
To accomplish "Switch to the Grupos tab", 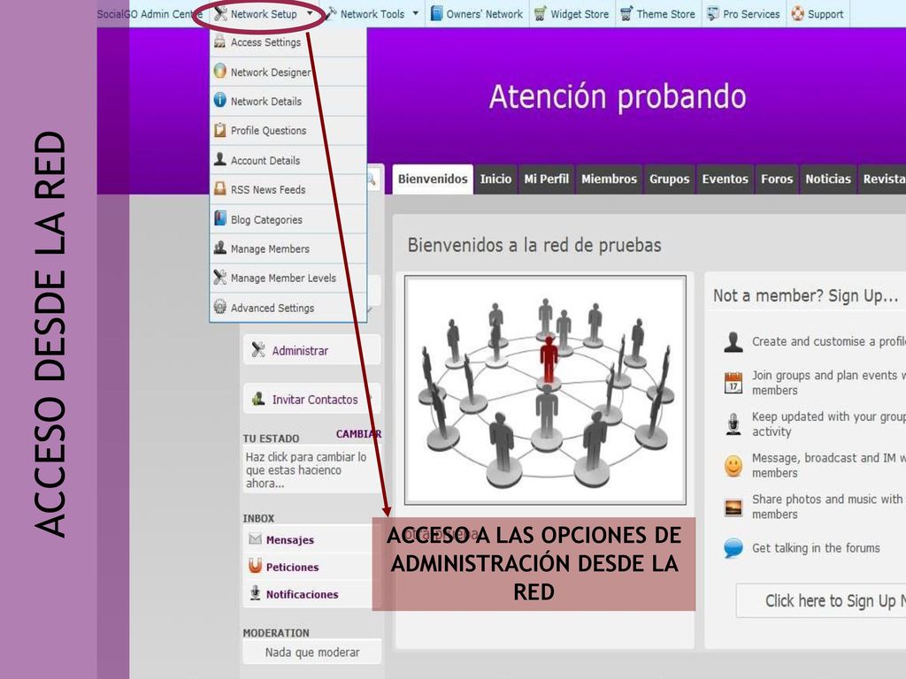I will [669, 179].
